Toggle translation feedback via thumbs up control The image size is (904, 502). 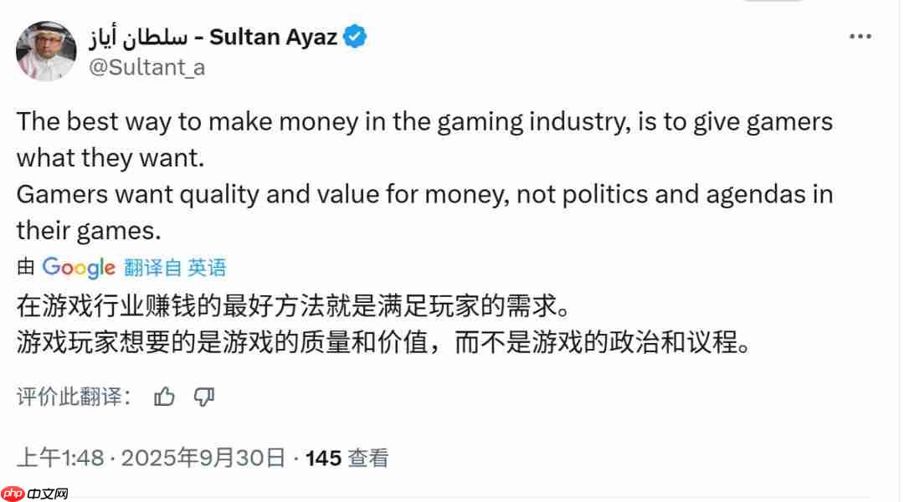[x=165, y=397]
